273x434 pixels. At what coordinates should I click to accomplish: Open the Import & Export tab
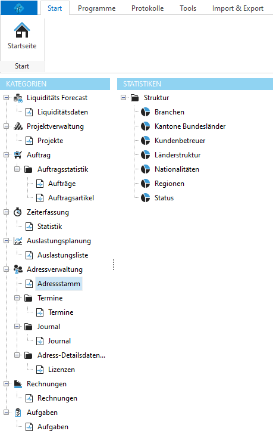[x=238, y=8]
